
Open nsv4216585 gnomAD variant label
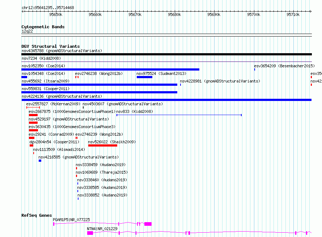[79, 157]
